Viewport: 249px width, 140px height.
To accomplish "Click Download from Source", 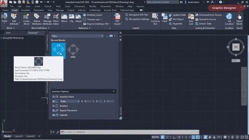I will point(209,15).
